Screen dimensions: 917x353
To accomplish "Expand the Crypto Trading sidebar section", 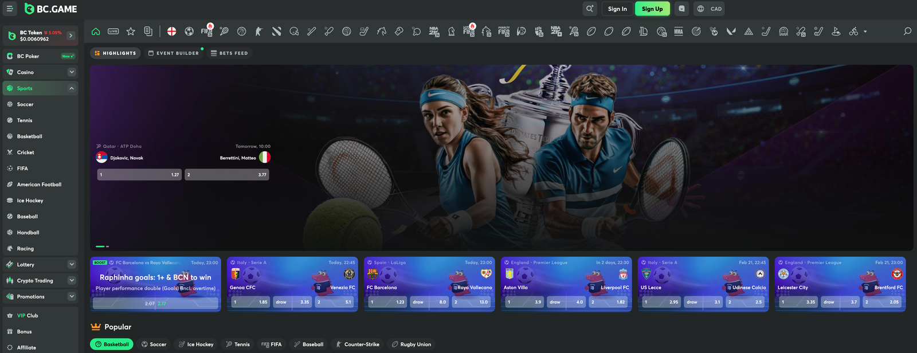I will click(72, 281).
